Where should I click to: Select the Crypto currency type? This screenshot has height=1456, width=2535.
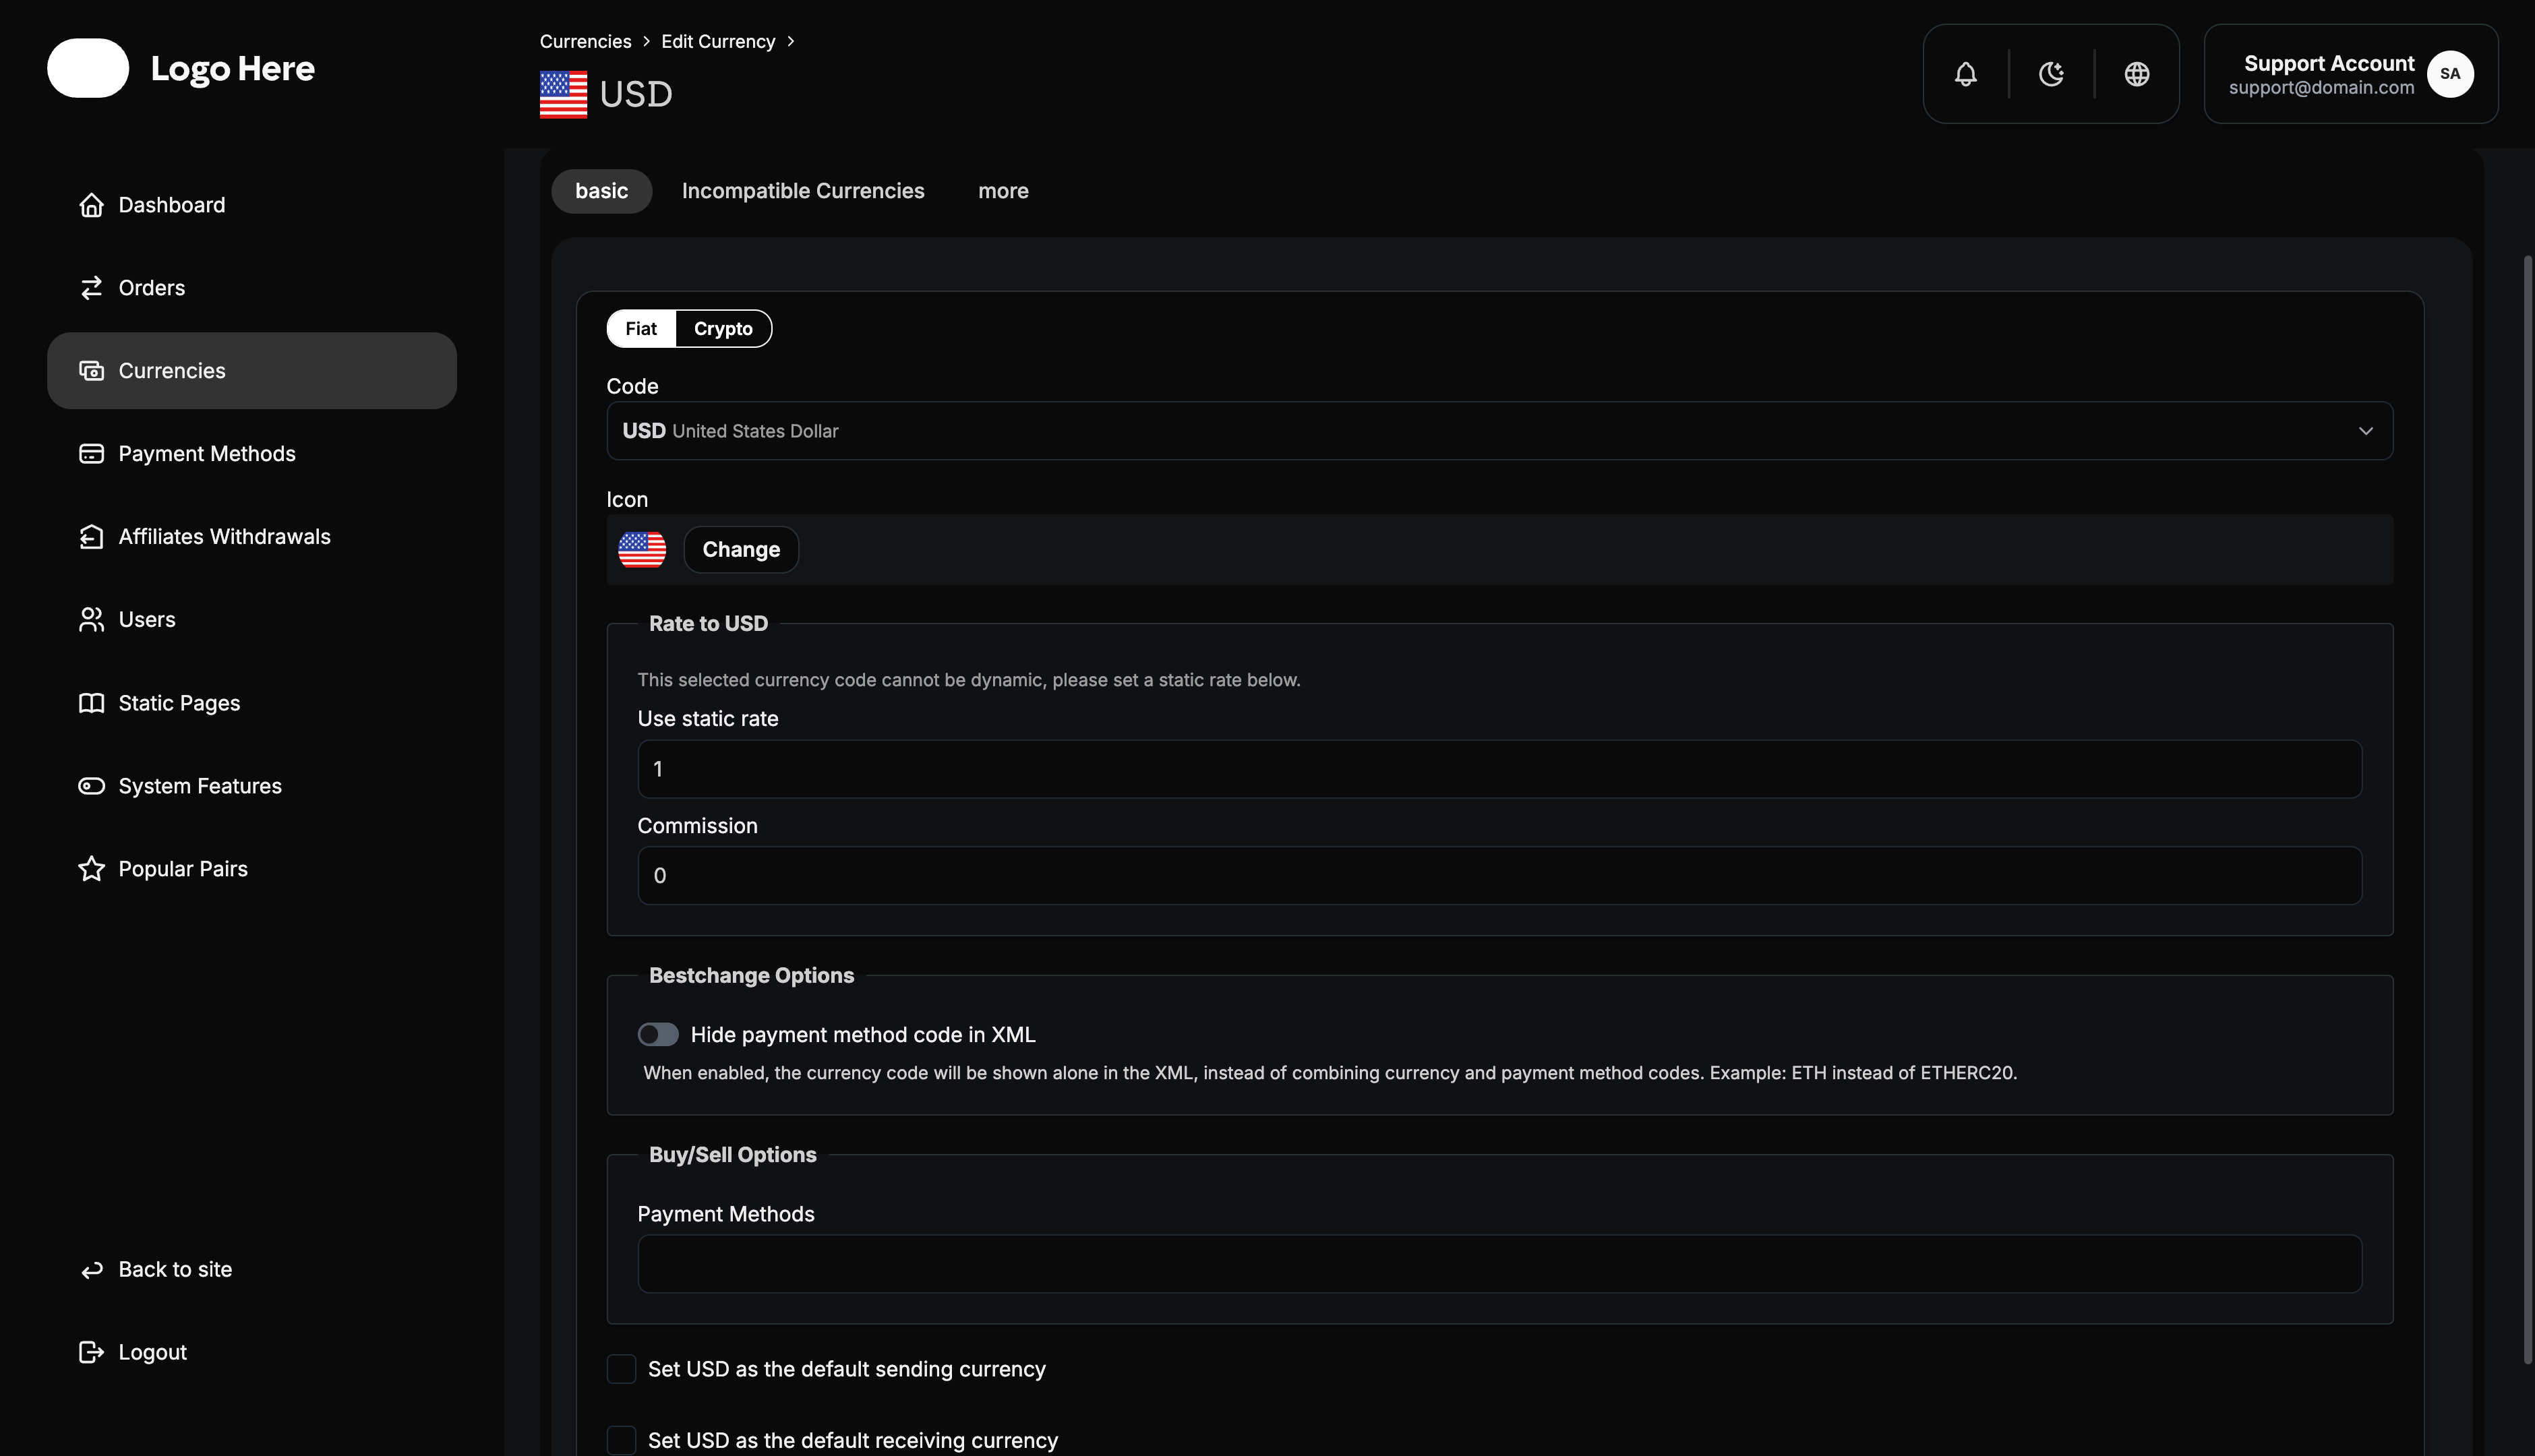click(723, 328)
